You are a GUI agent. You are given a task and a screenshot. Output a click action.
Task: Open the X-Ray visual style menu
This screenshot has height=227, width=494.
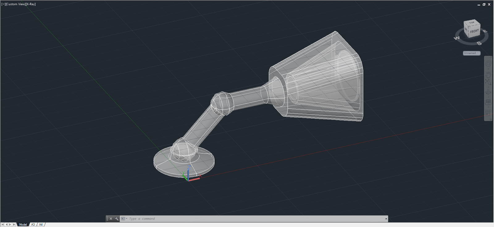pos(31,4)
